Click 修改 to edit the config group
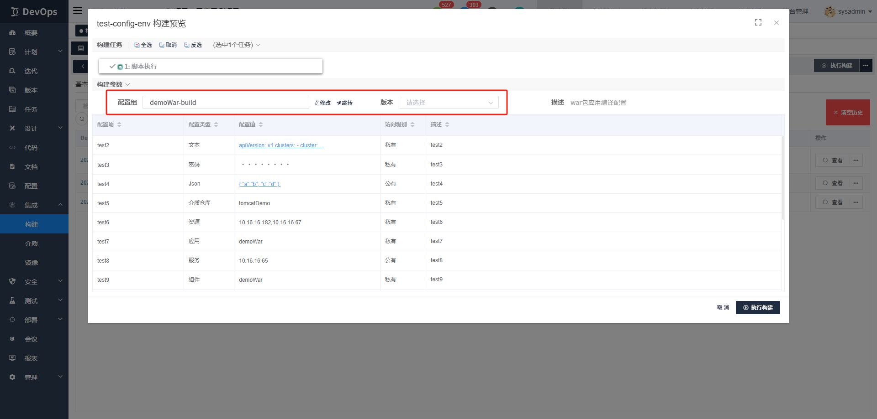This screenshot has width=877, height=419. [322, 103]
